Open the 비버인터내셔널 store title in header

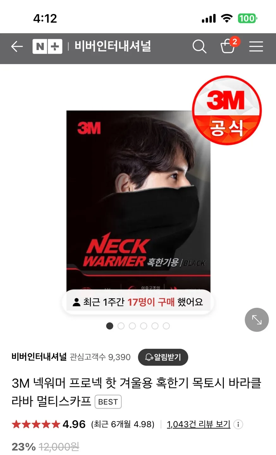pos(113,46)
